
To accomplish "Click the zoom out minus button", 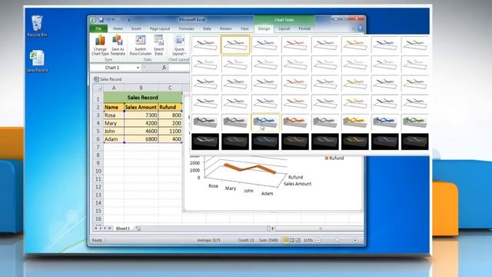I will pos(317,240).
